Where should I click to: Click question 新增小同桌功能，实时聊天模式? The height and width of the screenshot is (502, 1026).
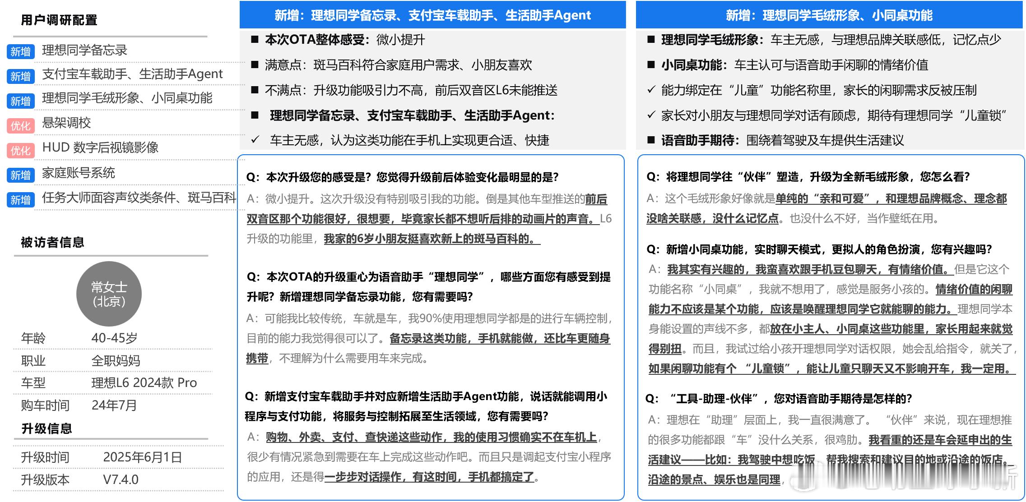pos(819,249)
